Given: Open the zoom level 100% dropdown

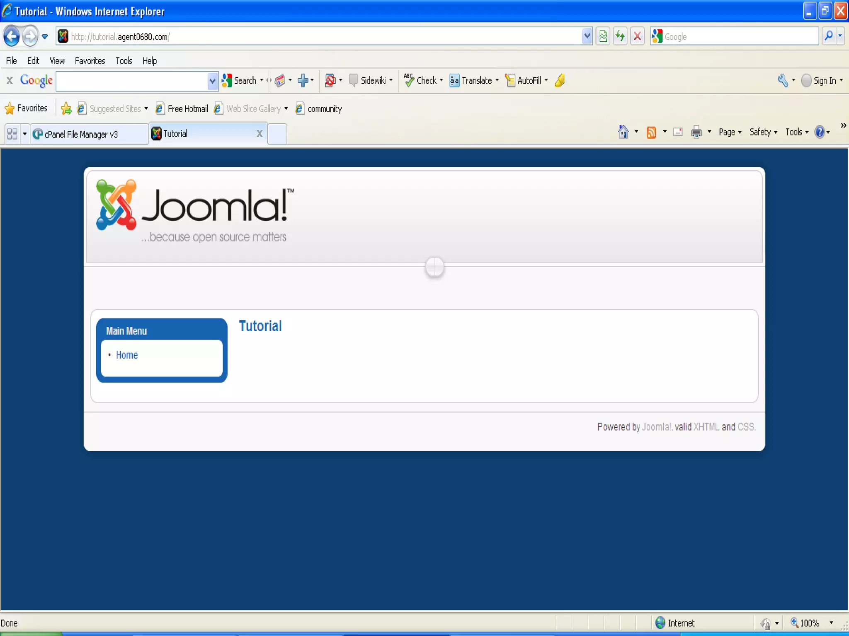Looking at the screenshot, I should tap(831, 623).
